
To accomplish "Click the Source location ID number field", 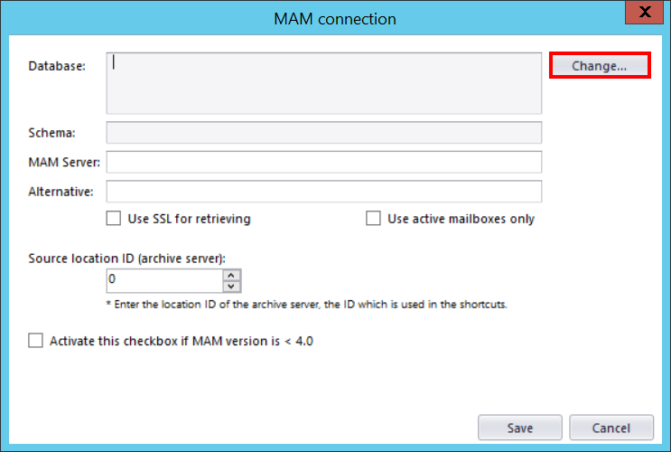I will [164, 280].
